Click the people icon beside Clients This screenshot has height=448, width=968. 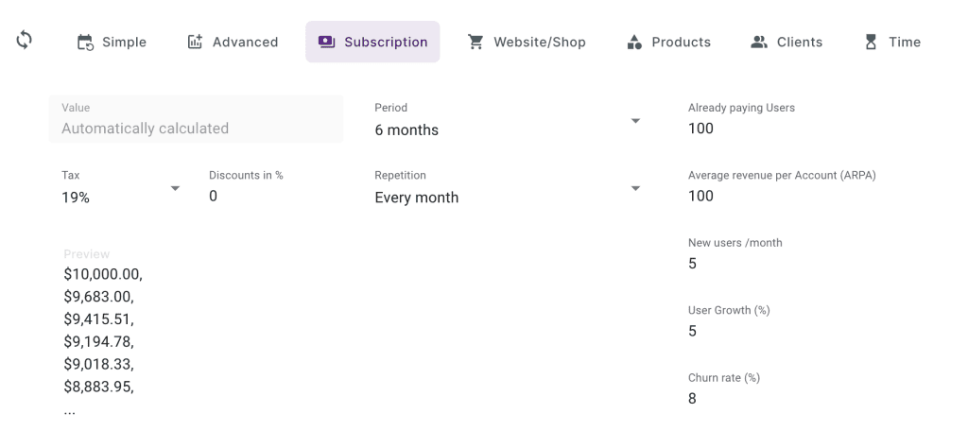pos(759,42)
